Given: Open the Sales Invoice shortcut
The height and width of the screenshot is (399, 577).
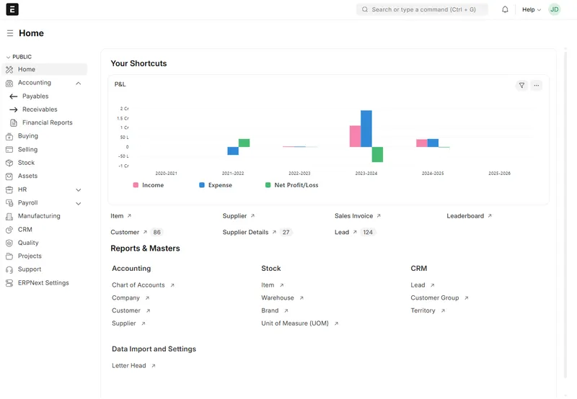Looking at the screenshot, I should click(x=357, y=216).
